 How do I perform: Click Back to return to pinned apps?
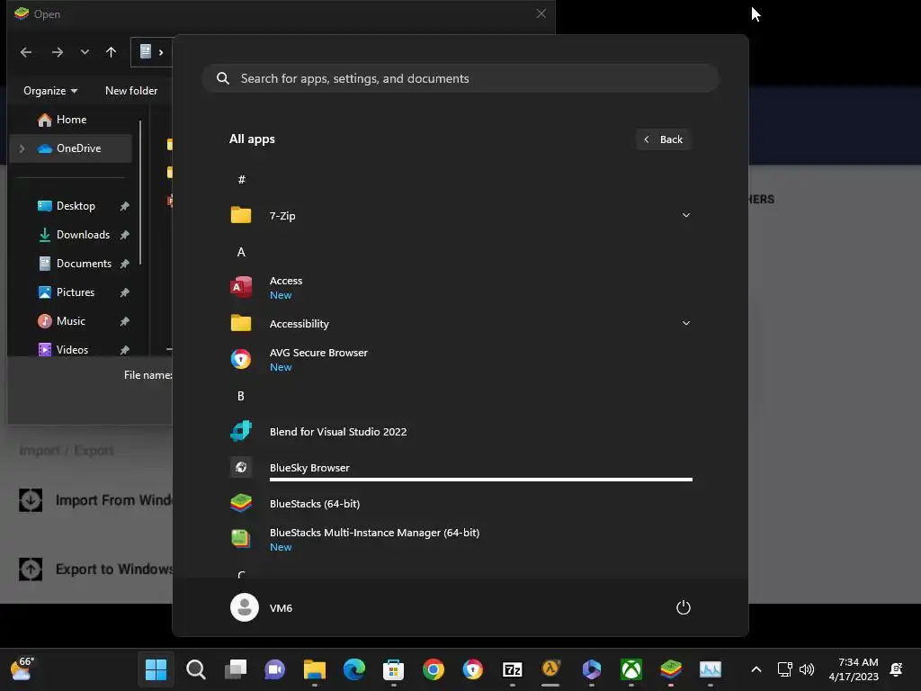click(x=663, y=139)
